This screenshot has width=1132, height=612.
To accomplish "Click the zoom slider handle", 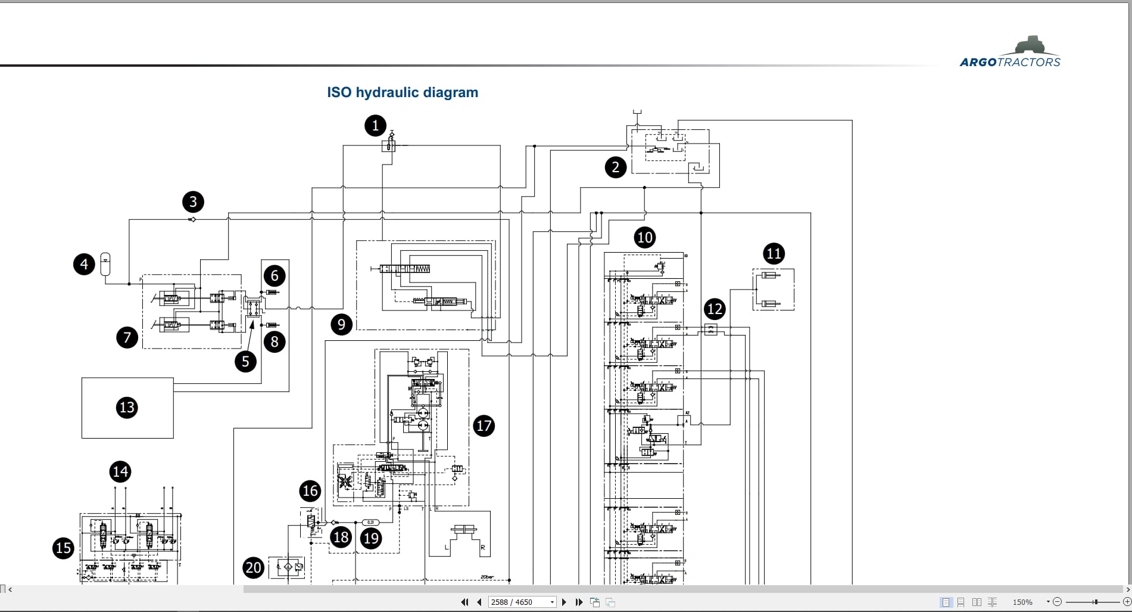I will [x=1095, y=602].
